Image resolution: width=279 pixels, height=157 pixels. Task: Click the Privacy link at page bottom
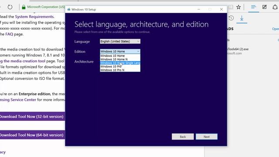pos(3,152)
